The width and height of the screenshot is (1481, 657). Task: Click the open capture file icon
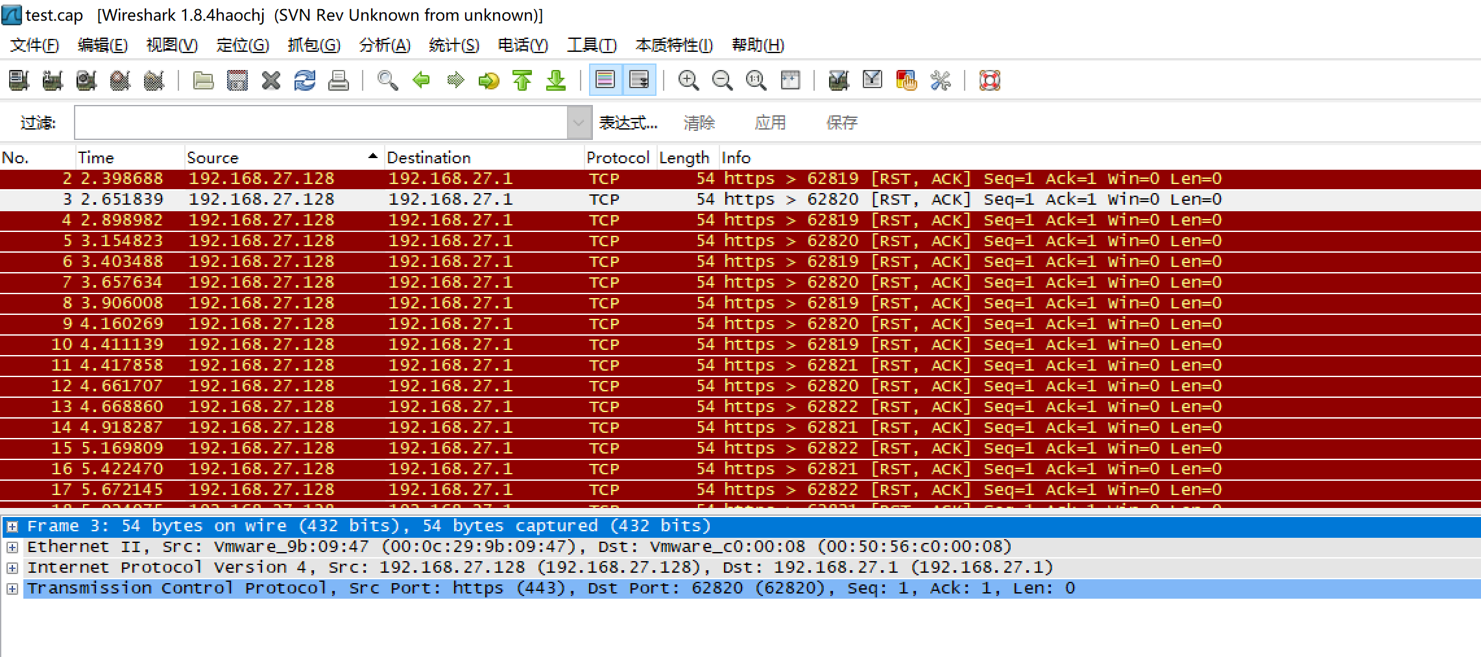click(x=203, y=80)
